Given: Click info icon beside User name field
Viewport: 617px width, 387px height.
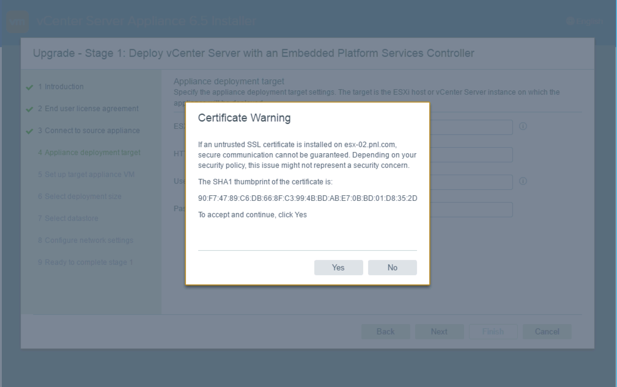Looking at the screenshot, I should pos(523,181).
